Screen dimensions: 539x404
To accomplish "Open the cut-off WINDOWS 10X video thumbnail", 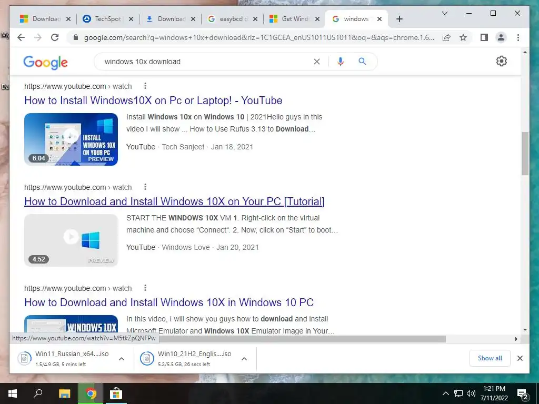I will (71, 324).
